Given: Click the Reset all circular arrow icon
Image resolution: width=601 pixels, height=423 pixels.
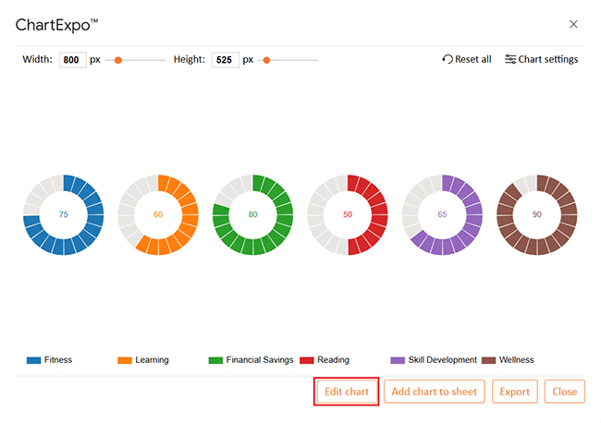Looking at the screenshot, I should coord(448,59).
